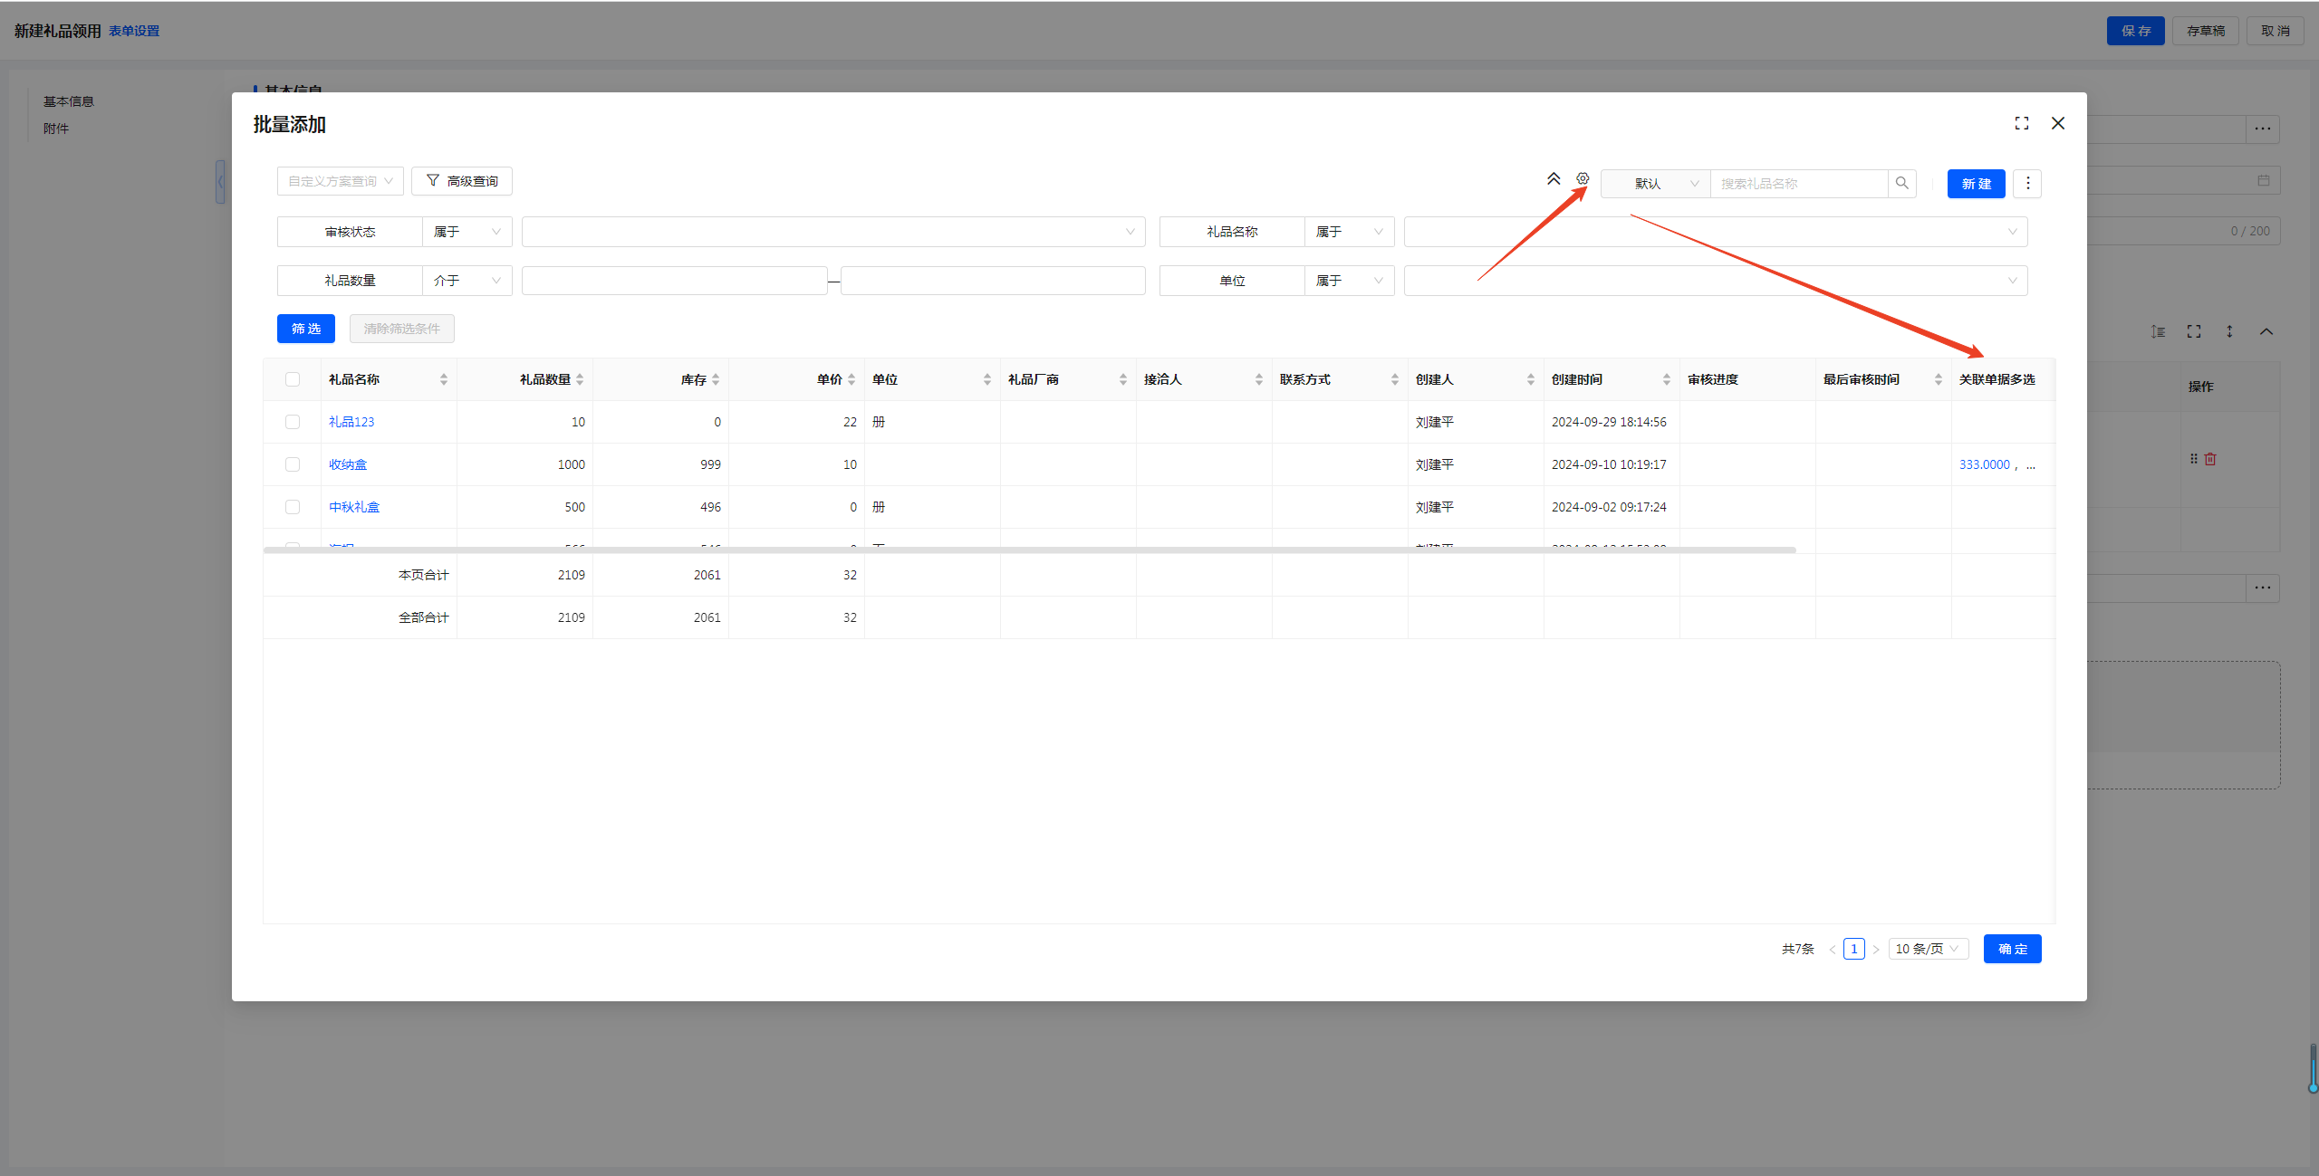Image resolution: width=2319 pixels, height=1176 pixels.
Task: Sort by gift manufacturer column
Action: coord(1123,379)
